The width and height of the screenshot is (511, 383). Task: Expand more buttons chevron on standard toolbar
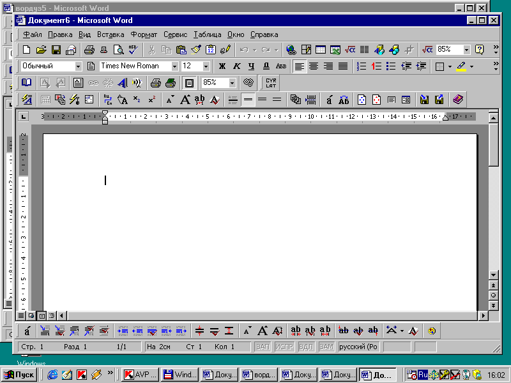tap(496, 50)
